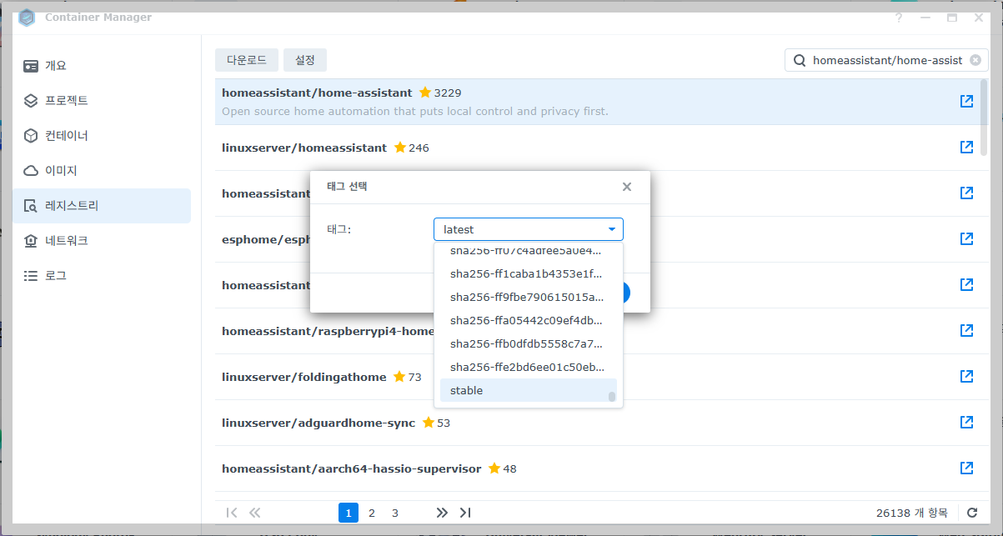Open external link for esphome row
1003x536 pixels.
966,238
